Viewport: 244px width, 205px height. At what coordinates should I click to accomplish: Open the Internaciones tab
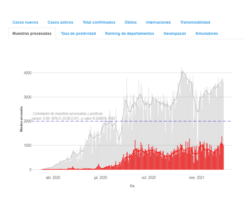click(x=158, y=22)
